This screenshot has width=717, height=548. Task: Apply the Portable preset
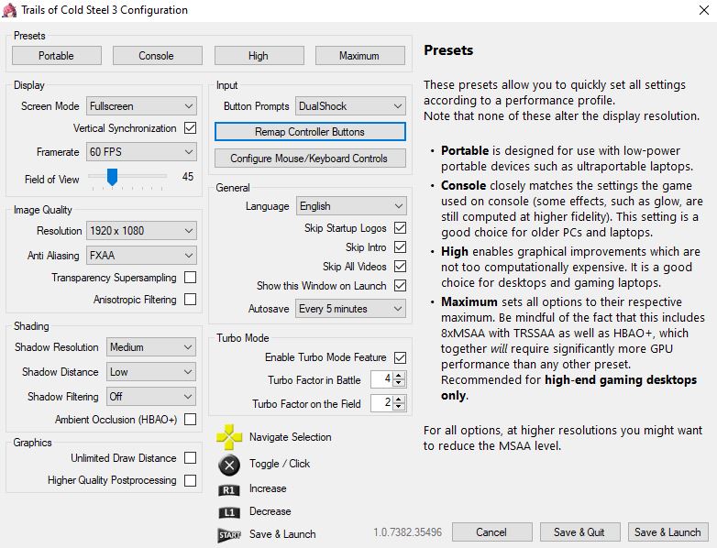(x=57, y=56)
